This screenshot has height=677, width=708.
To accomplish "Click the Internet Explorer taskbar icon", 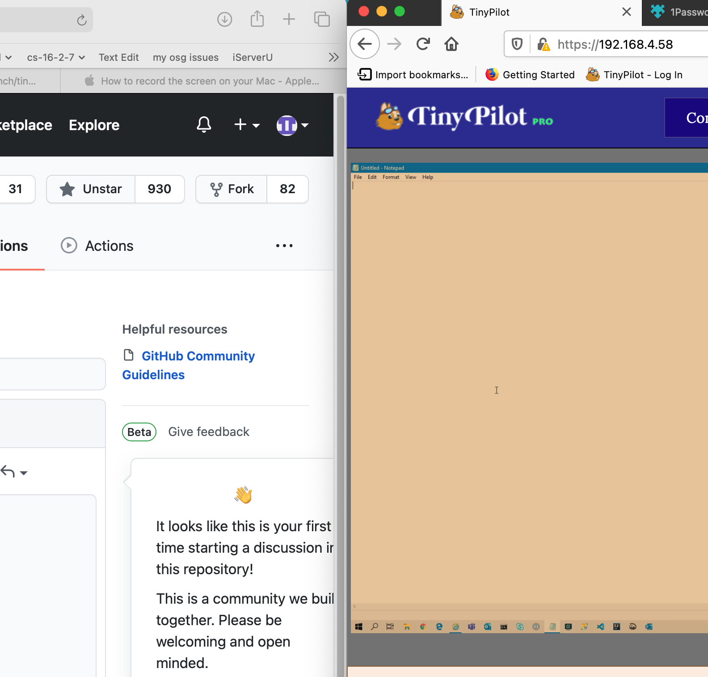I will tap(455, 626).
